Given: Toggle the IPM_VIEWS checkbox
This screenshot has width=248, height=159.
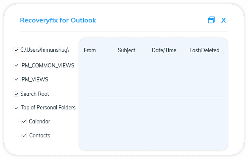Looking at the screenshot, I should (x=16, y=79).
